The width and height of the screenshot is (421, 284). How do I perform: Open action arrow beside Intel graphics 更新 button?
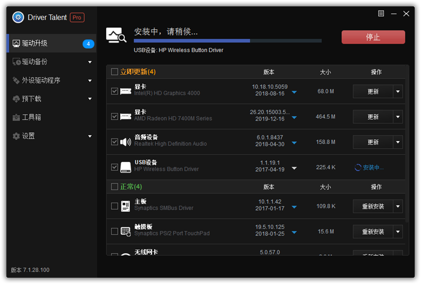pos(398,91)
